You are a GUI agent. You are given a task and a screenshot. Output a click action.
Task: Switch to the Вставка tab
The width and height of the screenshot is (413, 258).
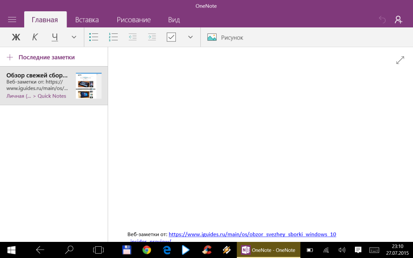pos(87,20)
